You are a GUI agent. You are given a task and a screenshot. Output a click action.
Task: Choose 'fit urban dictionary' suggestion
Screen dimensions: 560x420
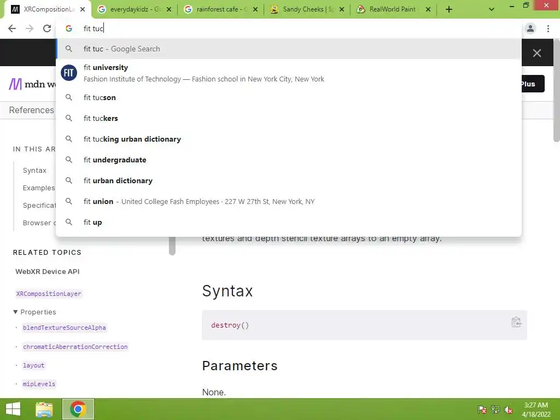pos(289,180)
